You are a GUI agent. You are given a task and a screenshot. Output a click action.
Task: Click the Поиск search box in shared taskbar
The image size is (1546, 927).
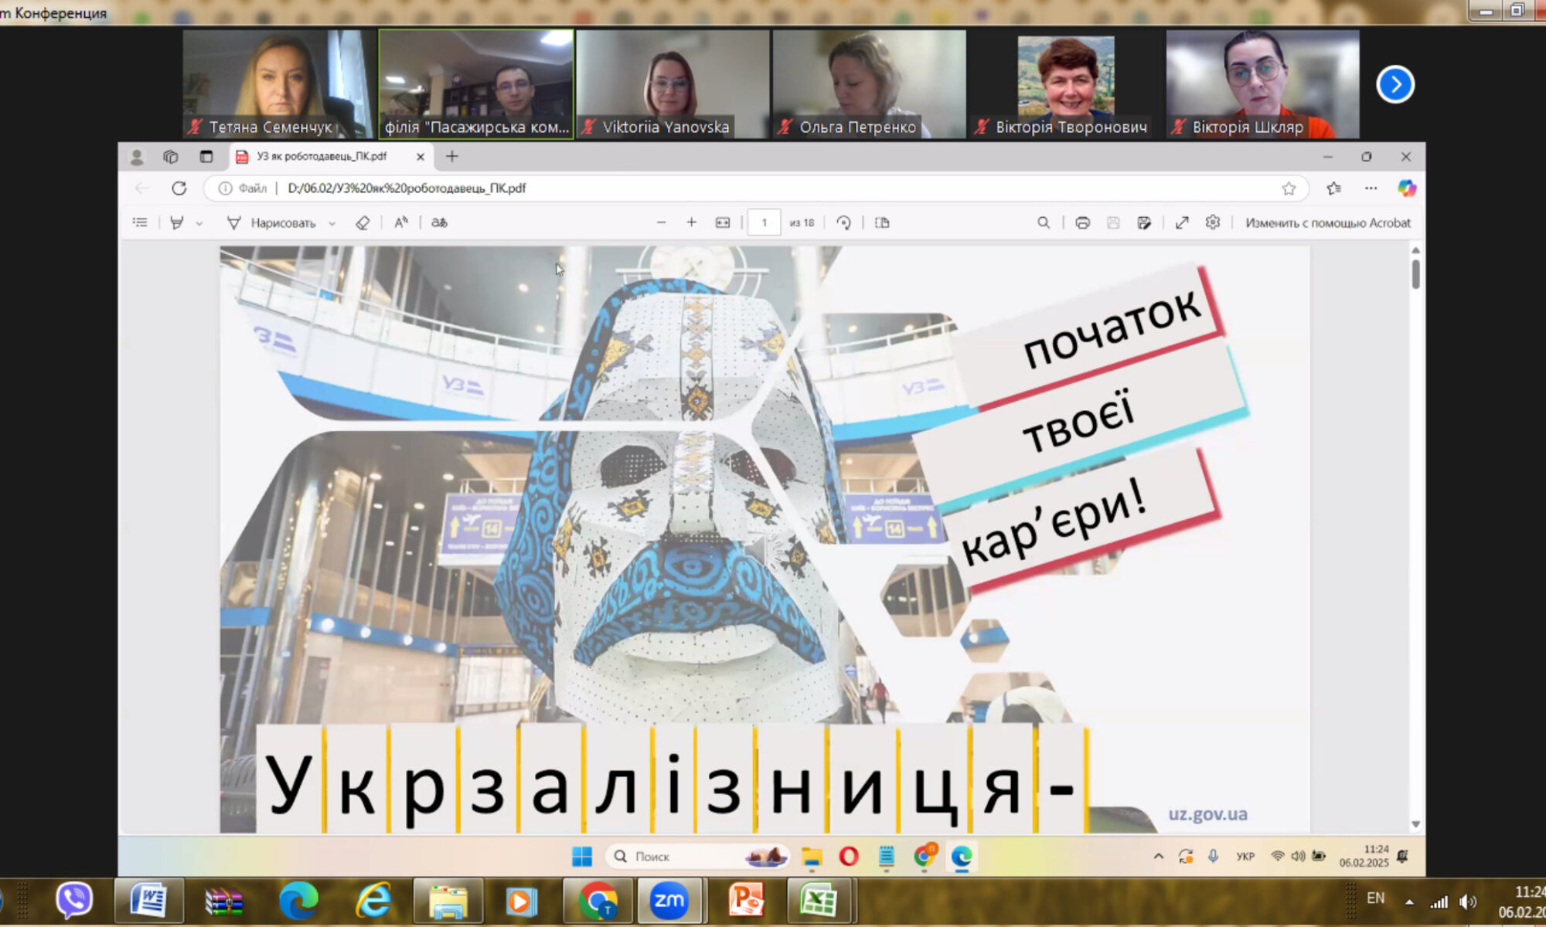700,856
